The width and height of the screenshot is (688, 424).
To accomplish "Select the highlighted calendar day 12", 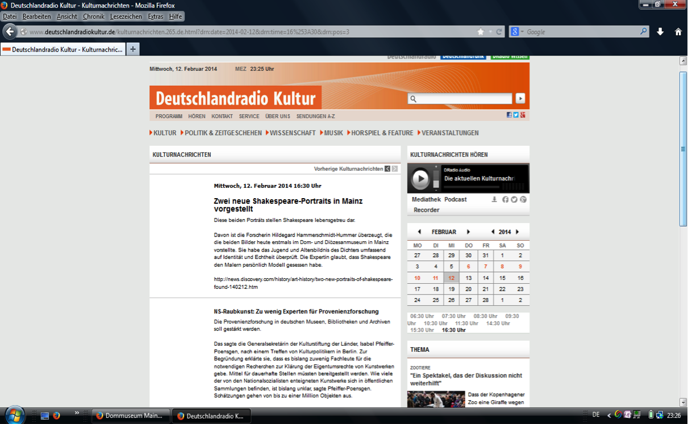I will [452, 278].
